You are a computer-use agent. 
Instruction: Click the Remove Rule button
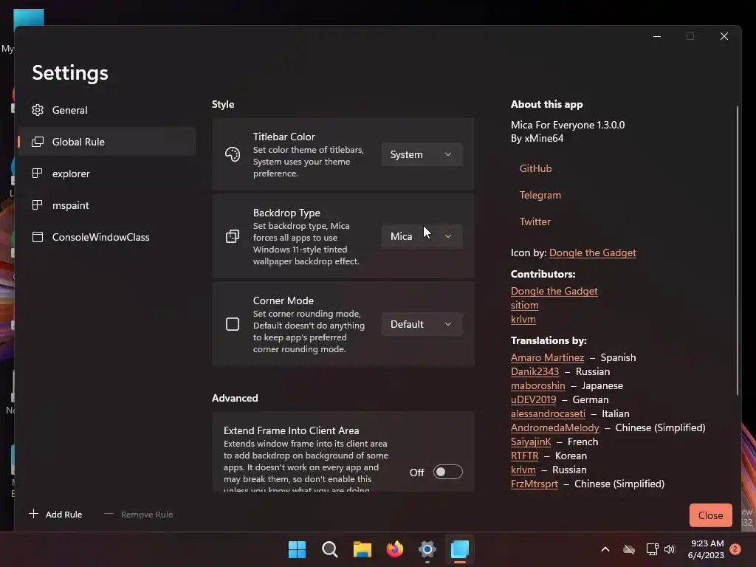point(138,515)
